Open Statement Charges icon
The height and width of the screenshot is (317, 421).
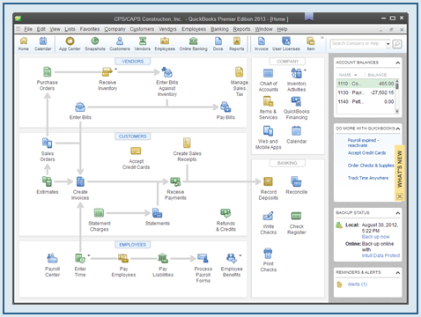click(x=99, y=213)
